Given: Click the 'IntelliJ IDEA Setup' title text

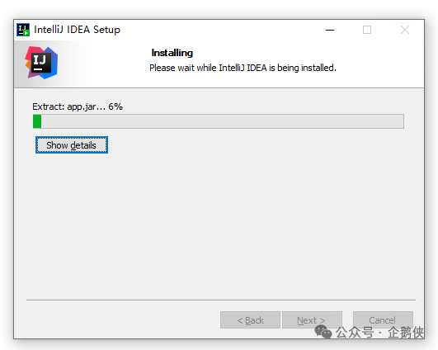Looking at the screenshot, I should (77, 30).
